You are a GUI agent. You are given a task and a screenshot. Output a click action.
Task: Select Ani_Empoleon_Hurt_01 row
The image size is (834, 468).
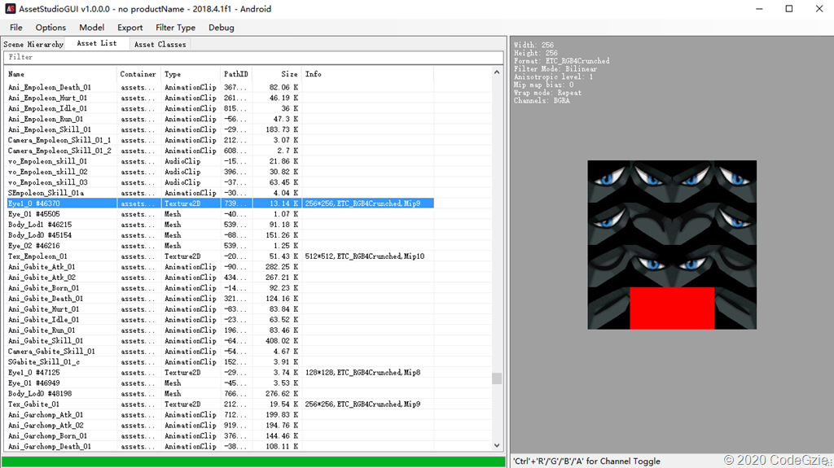click(220, 98)
